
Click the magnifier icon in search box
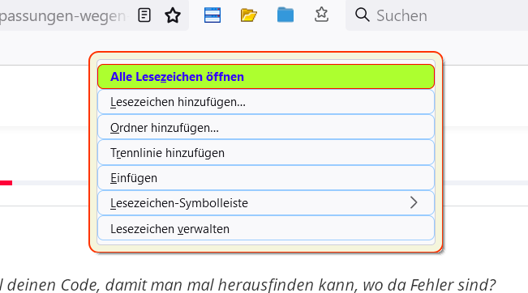pos(363,15)
